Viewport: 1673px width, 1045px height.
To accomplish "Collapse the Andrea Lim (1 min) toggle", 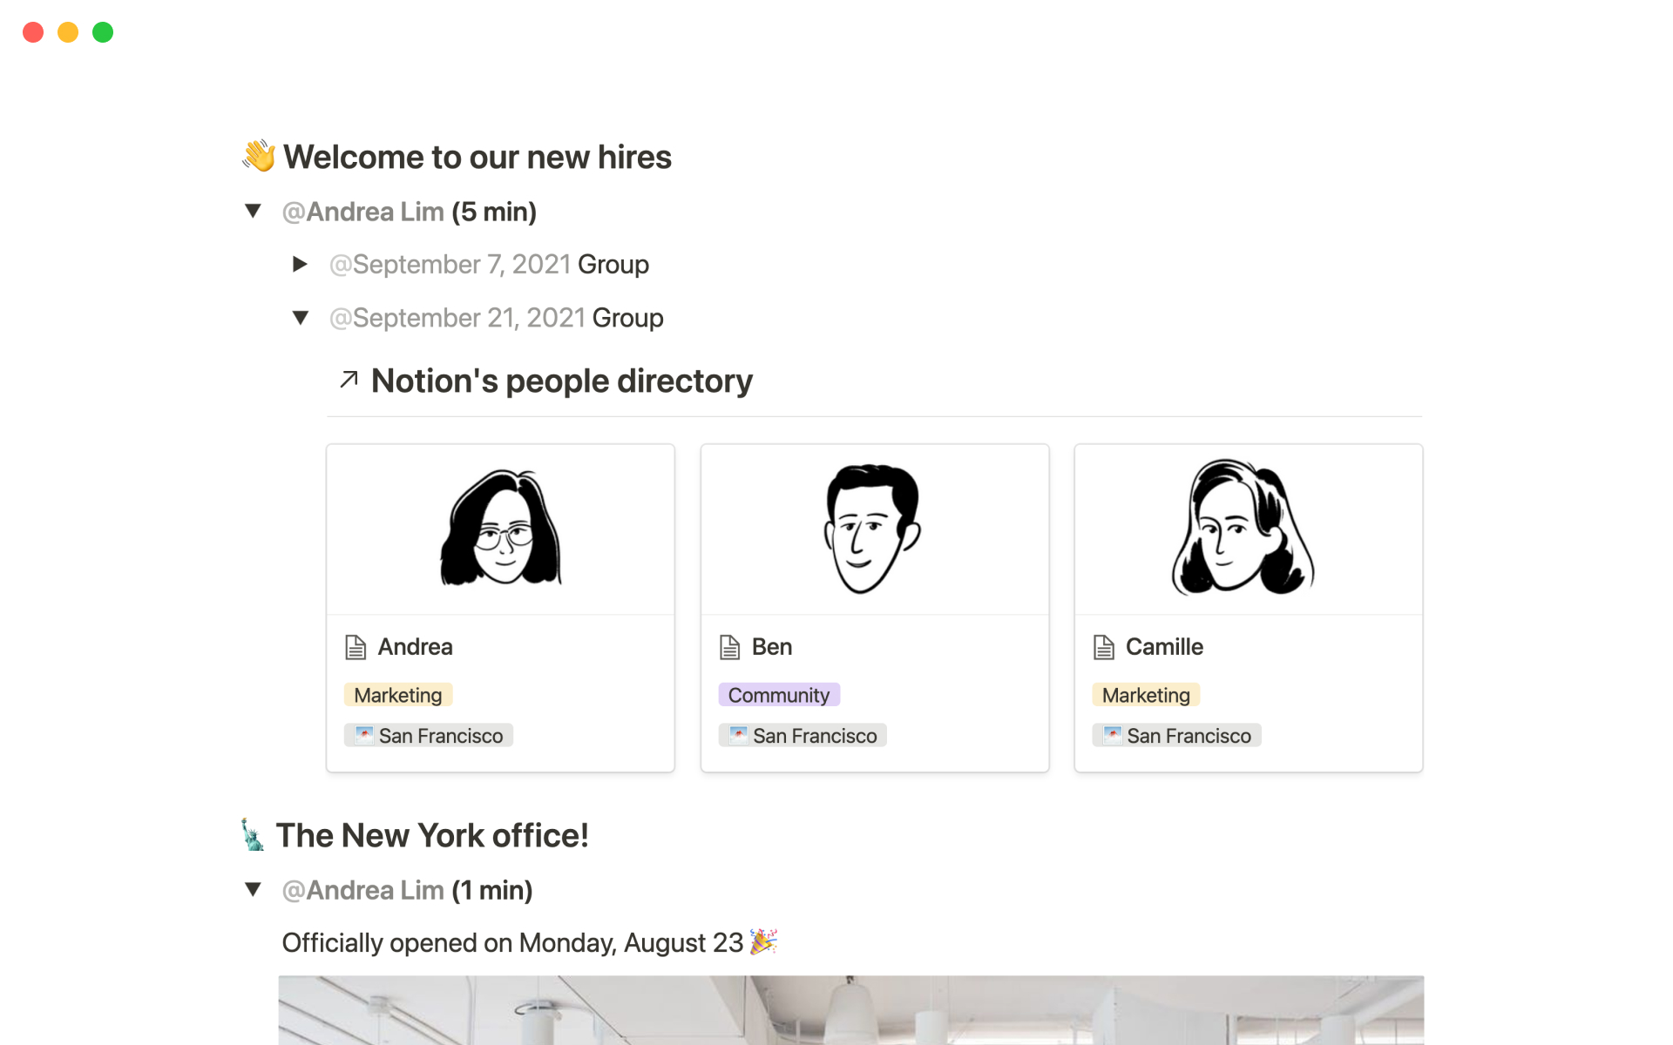I will [x=254, y=889].
